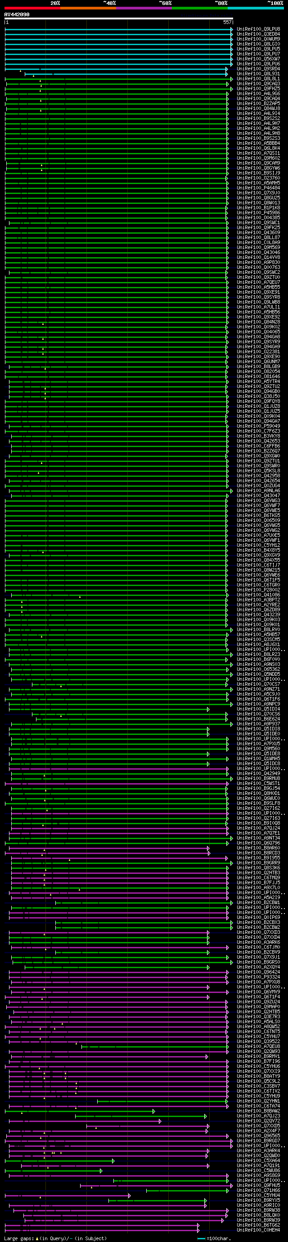Click label UniRef100_Q9CAQ3
The width and height of the screenshot is (288, 1242).
pyautogui.click(x=258, y=84)
